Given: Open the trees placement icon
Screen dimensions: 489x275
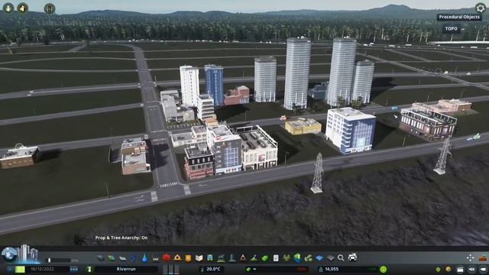Looking at the screenshot, I should pos(287,258).
